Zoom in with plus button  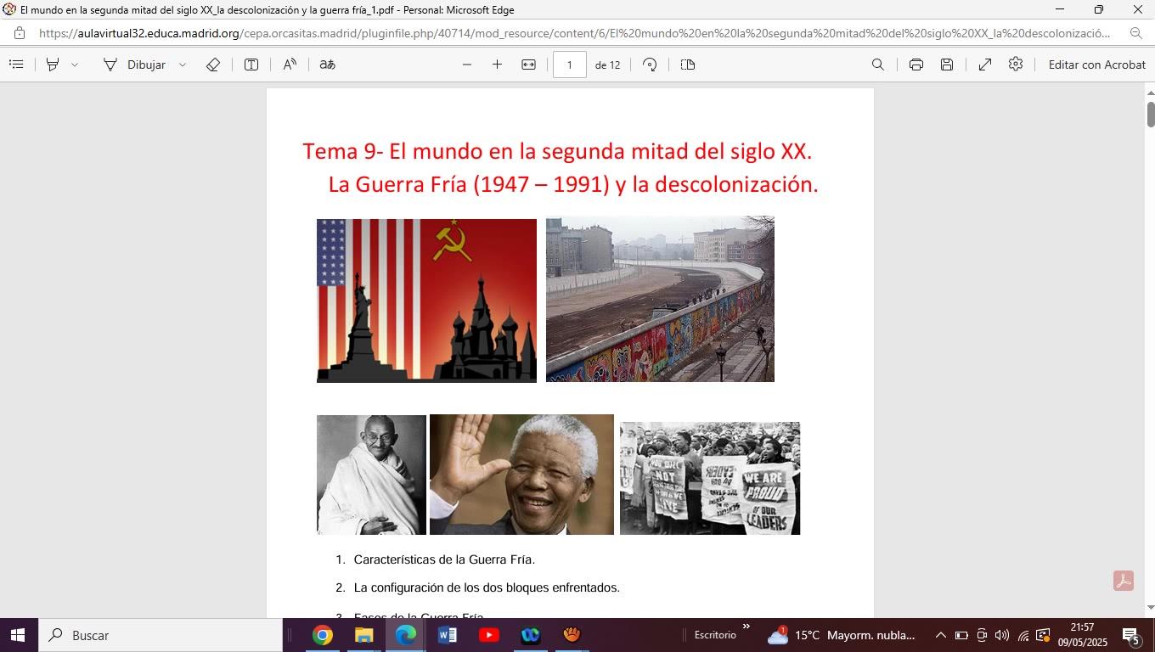(497, 65)
